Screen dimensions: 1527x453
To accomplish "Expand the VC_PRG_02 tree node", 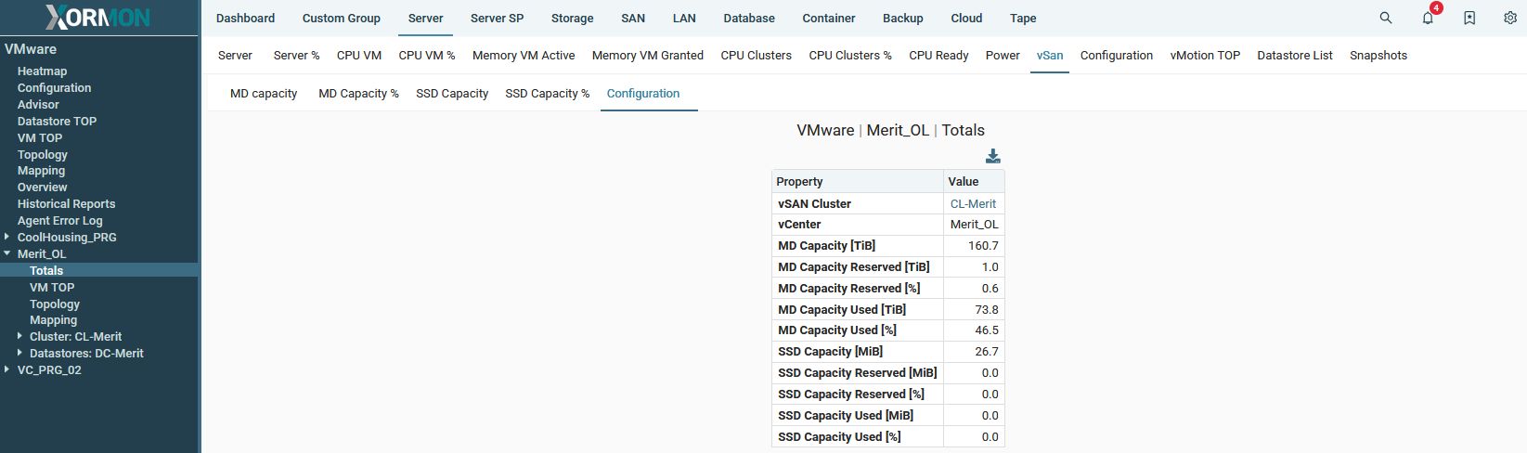I will click(7, 369).
